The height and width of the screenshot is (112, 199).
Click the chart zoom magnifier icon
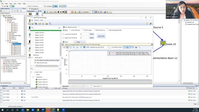(74, 47)
